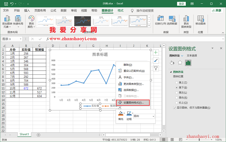
Task: Click the Move Chart (移动图表) icon
Action: 200,18
